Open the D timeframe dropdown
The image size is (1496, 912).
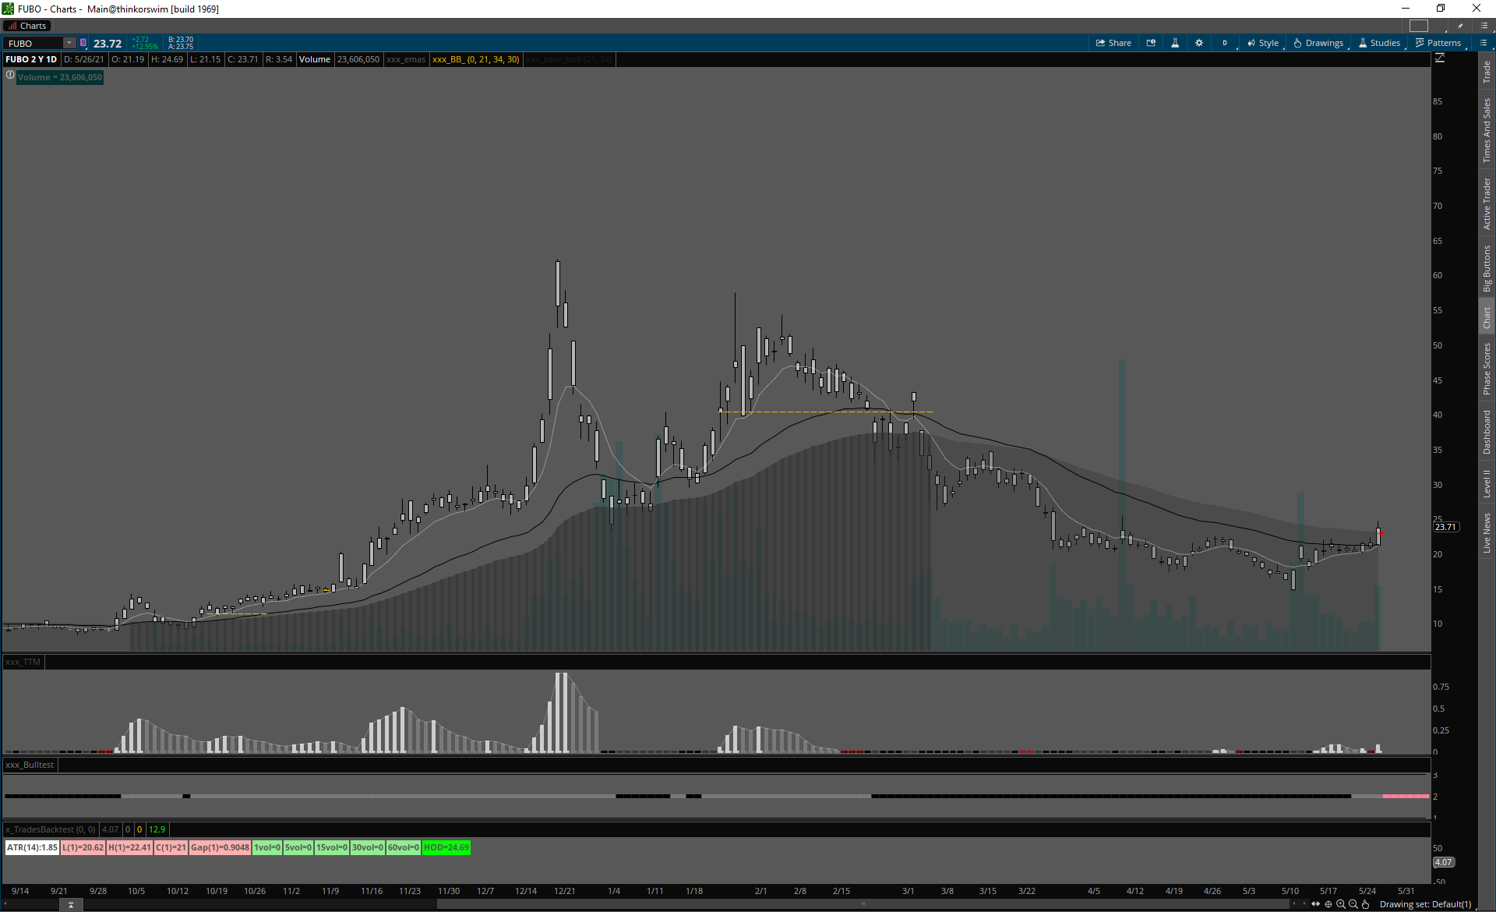coord(1225,43)
